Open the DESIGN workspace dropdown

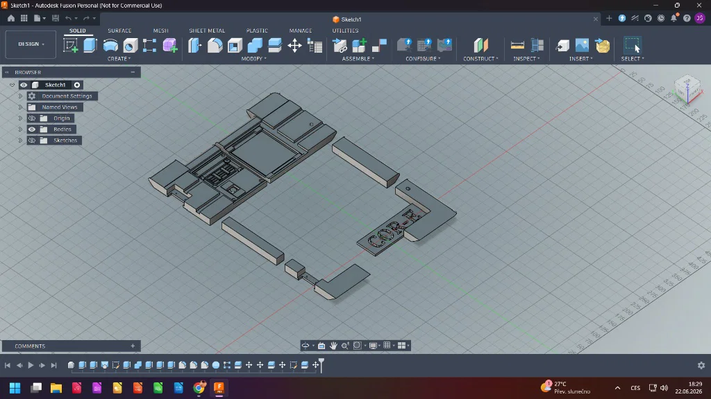pos(31,44)
